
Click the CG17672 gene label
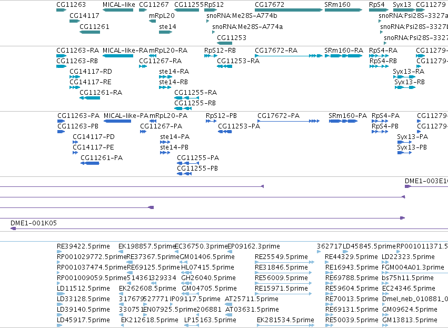[x=270, y=5]
